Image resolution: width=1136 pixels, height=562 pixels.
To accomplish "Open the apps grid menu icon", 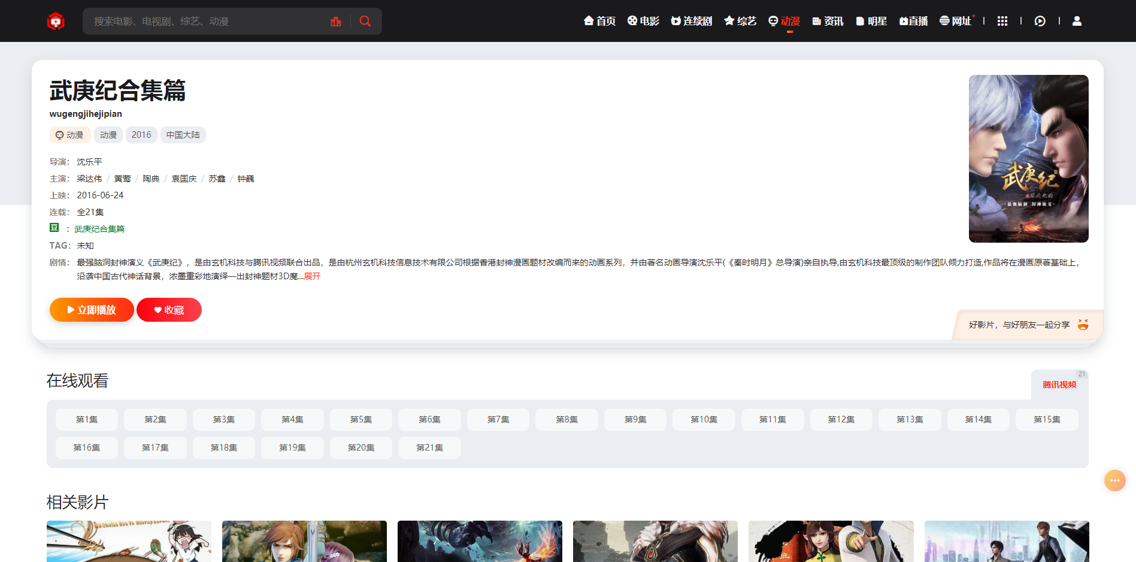I will point(1002,21).
